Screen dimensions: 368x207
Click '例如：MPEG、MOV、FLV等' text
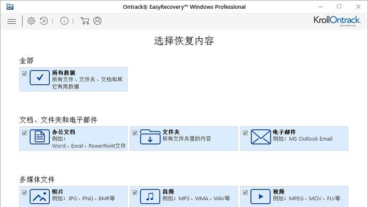point(306,198)
